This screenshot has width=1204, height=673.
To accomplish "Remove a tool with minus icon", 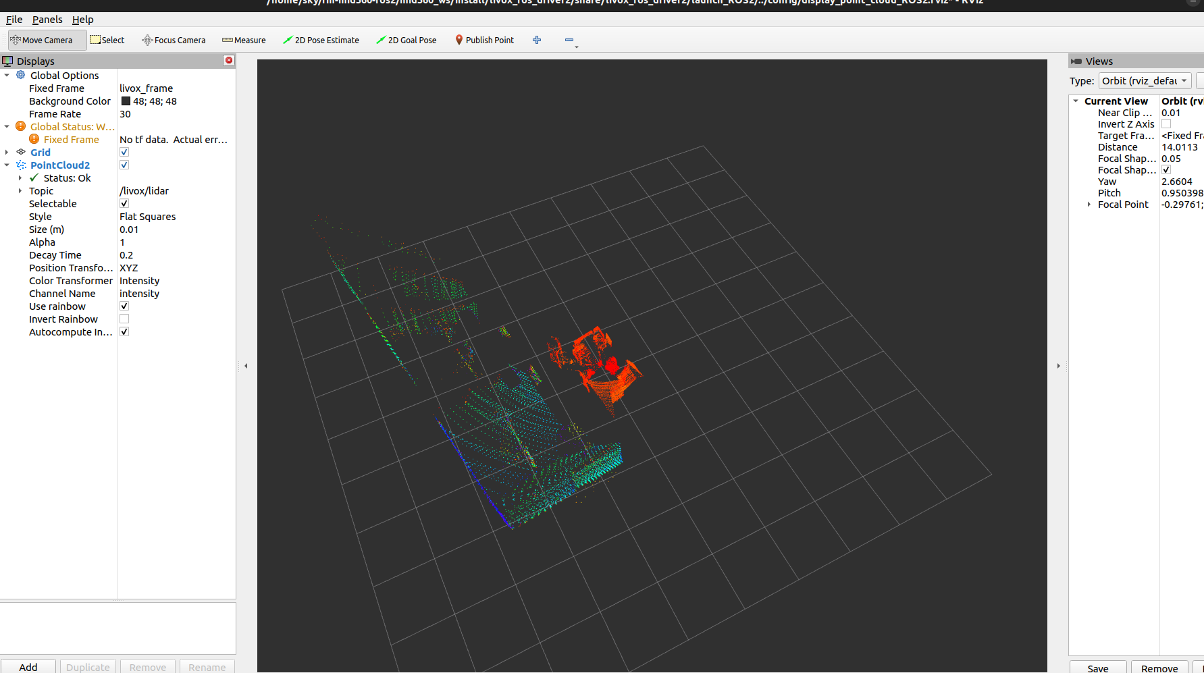I will tap(569, 41).
